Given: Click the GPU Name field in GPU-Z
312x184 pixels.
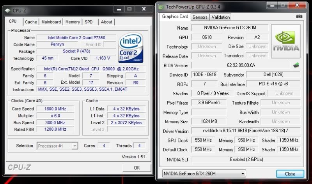Looking at the screenshot, I should [x=230, y=28].
